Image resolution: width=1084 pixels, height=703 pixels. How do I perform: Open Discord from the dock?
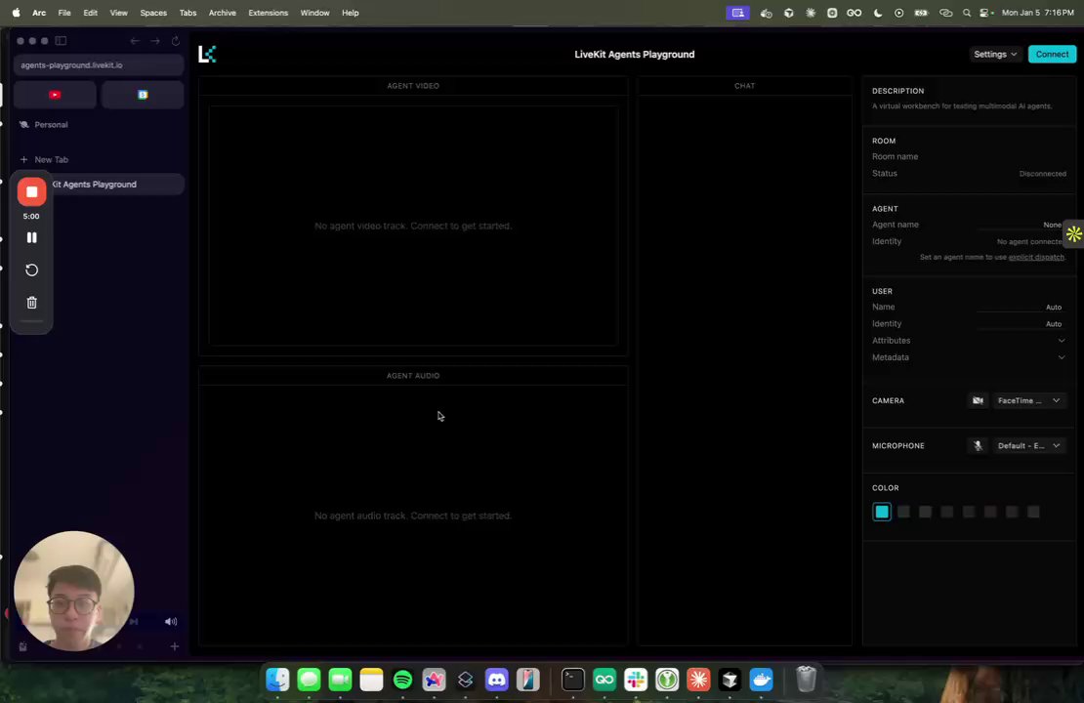click(496, 680)
